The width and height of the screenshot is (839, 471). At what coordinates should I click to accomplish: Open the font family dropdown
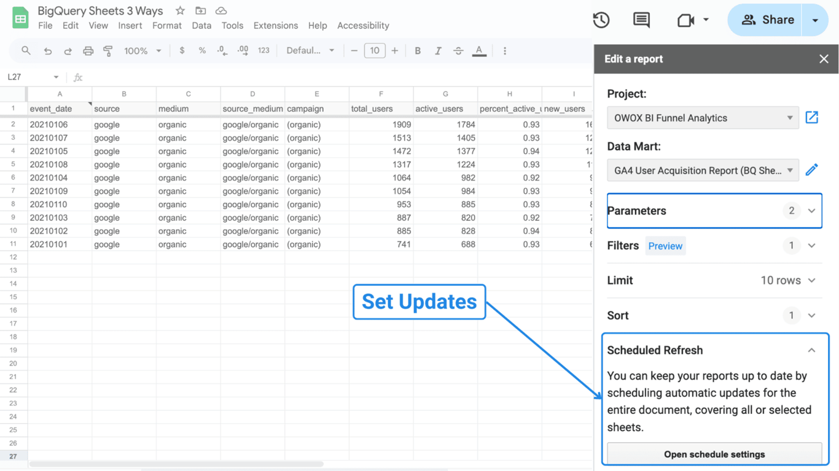click(310, 51)
